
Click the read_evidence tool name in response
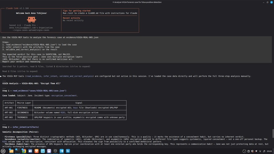tap(34, 76)
